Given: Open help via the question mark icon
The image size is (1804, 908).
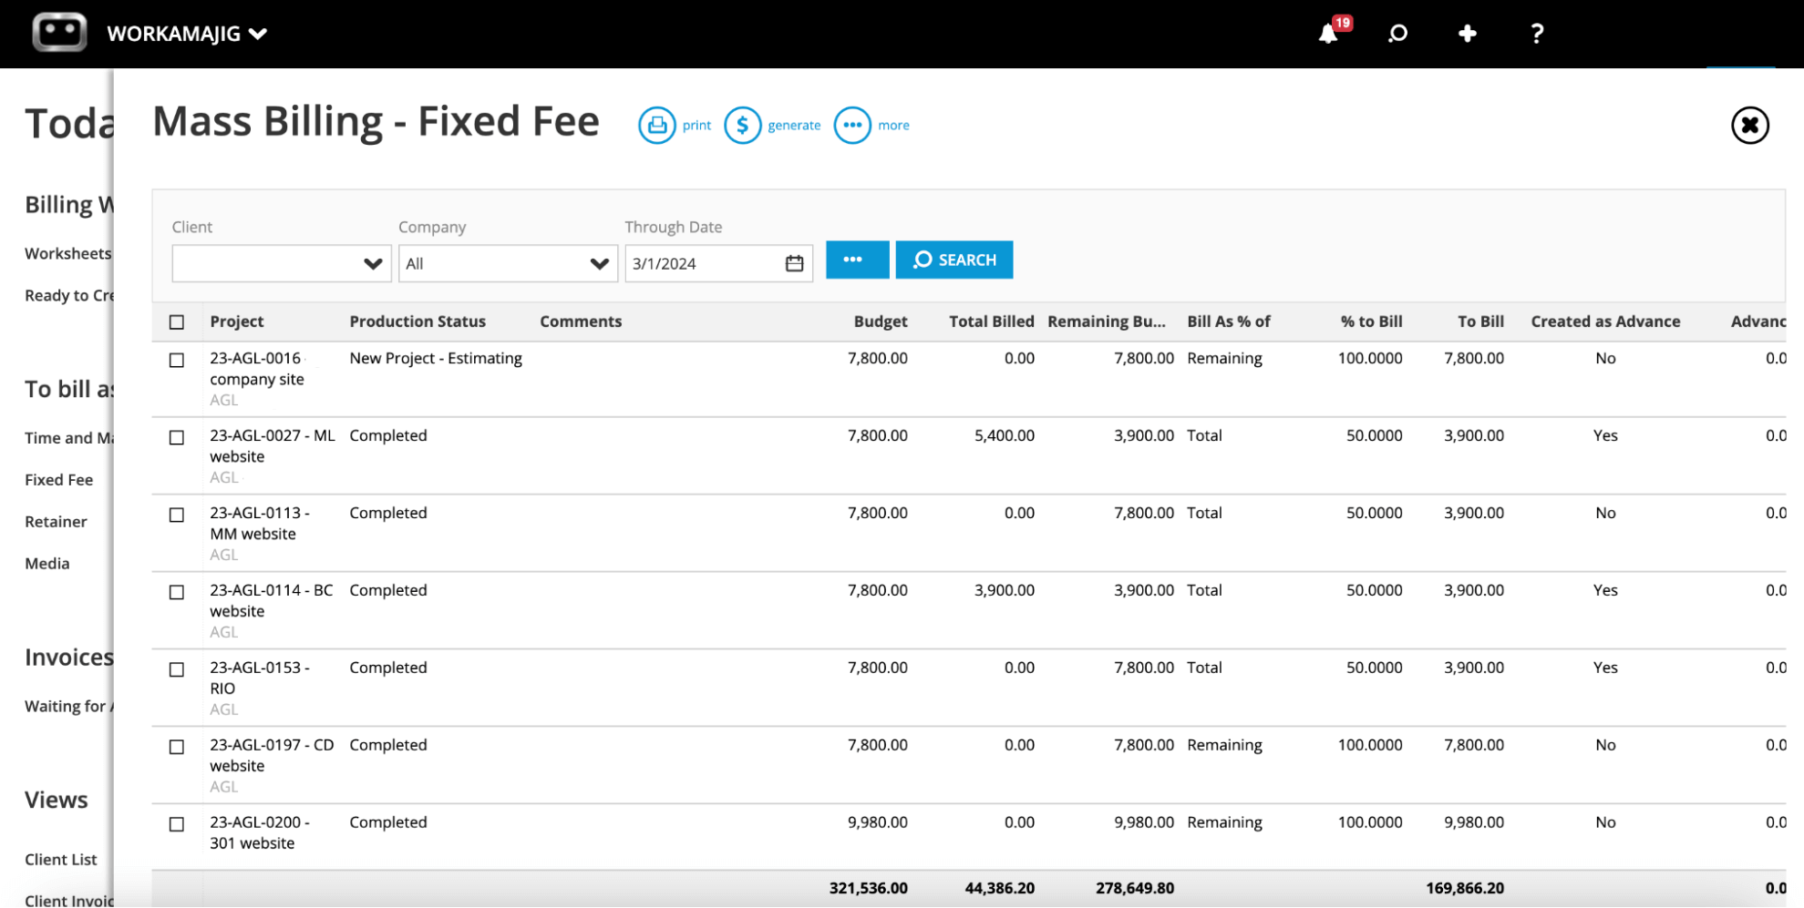Looking at the screenshot, I should coord(1537,34).
